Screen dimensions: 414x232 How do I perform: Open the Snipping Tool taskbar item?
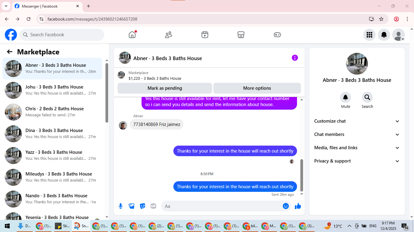[x=81, y=226]
